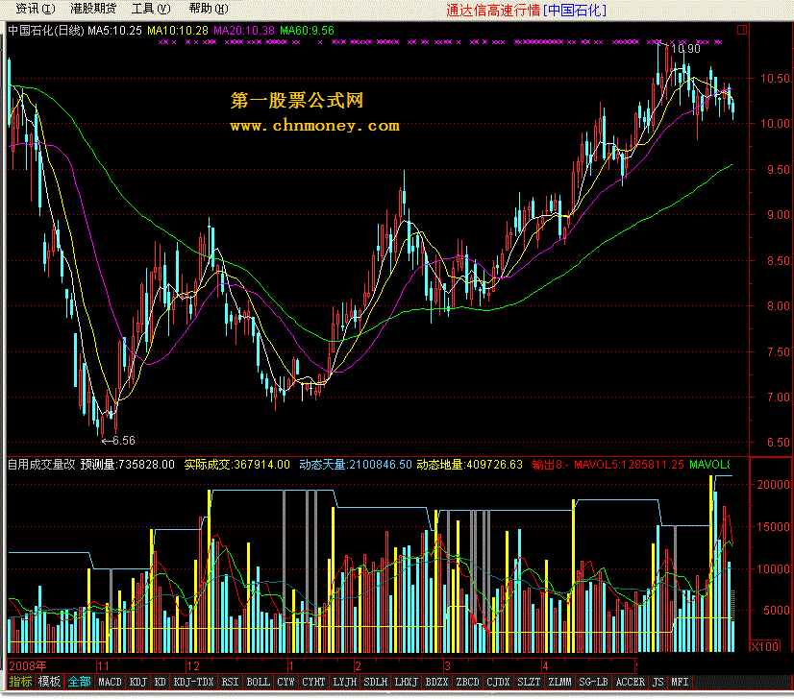Switch to the 指标 tab
Screen dimensions: 794x699
coord(20,682)
